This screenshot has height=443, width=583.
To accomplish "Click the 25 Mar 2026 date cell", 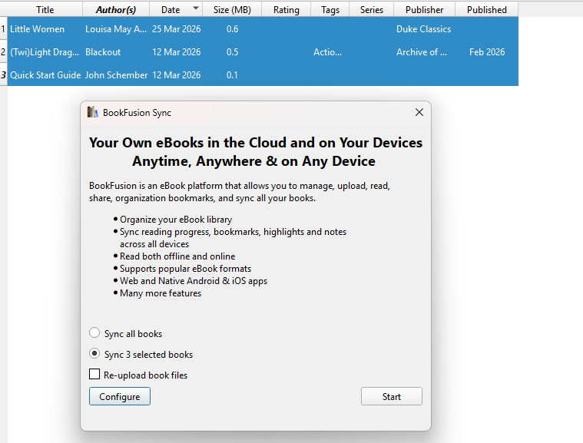I will pyautogui.click(x=176, y=29).
